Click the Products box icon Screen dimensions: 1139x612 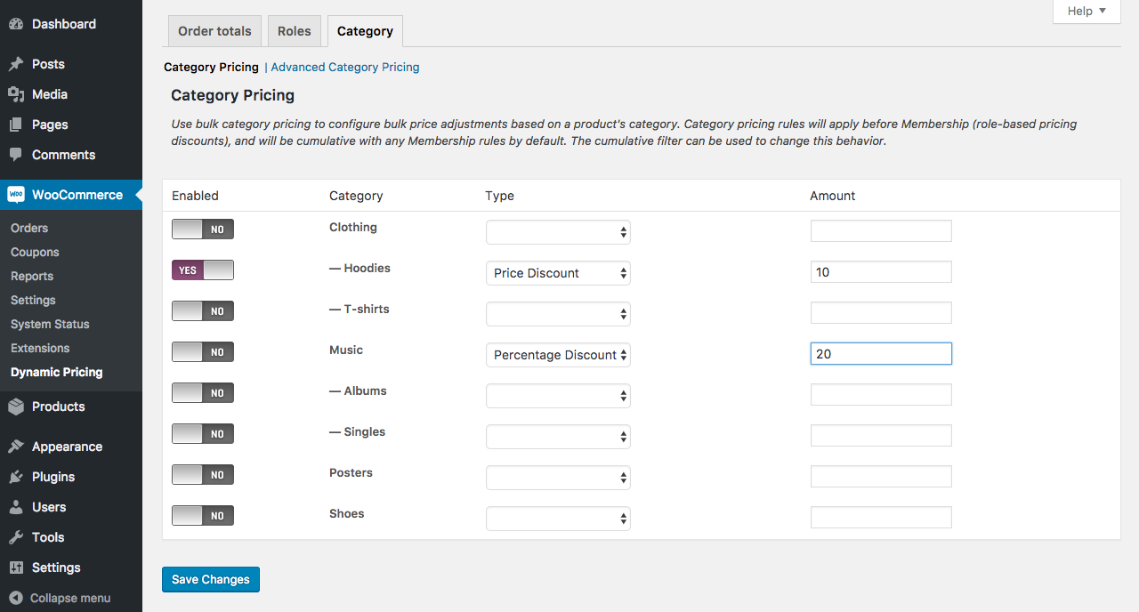[x=16, y=407]
